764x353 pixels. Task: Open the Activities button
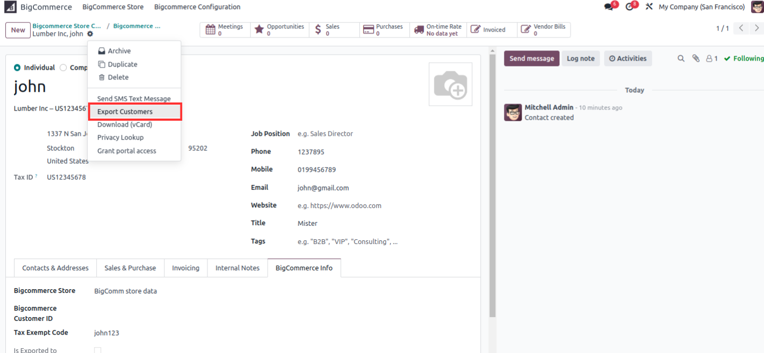(x=628, y=58)
